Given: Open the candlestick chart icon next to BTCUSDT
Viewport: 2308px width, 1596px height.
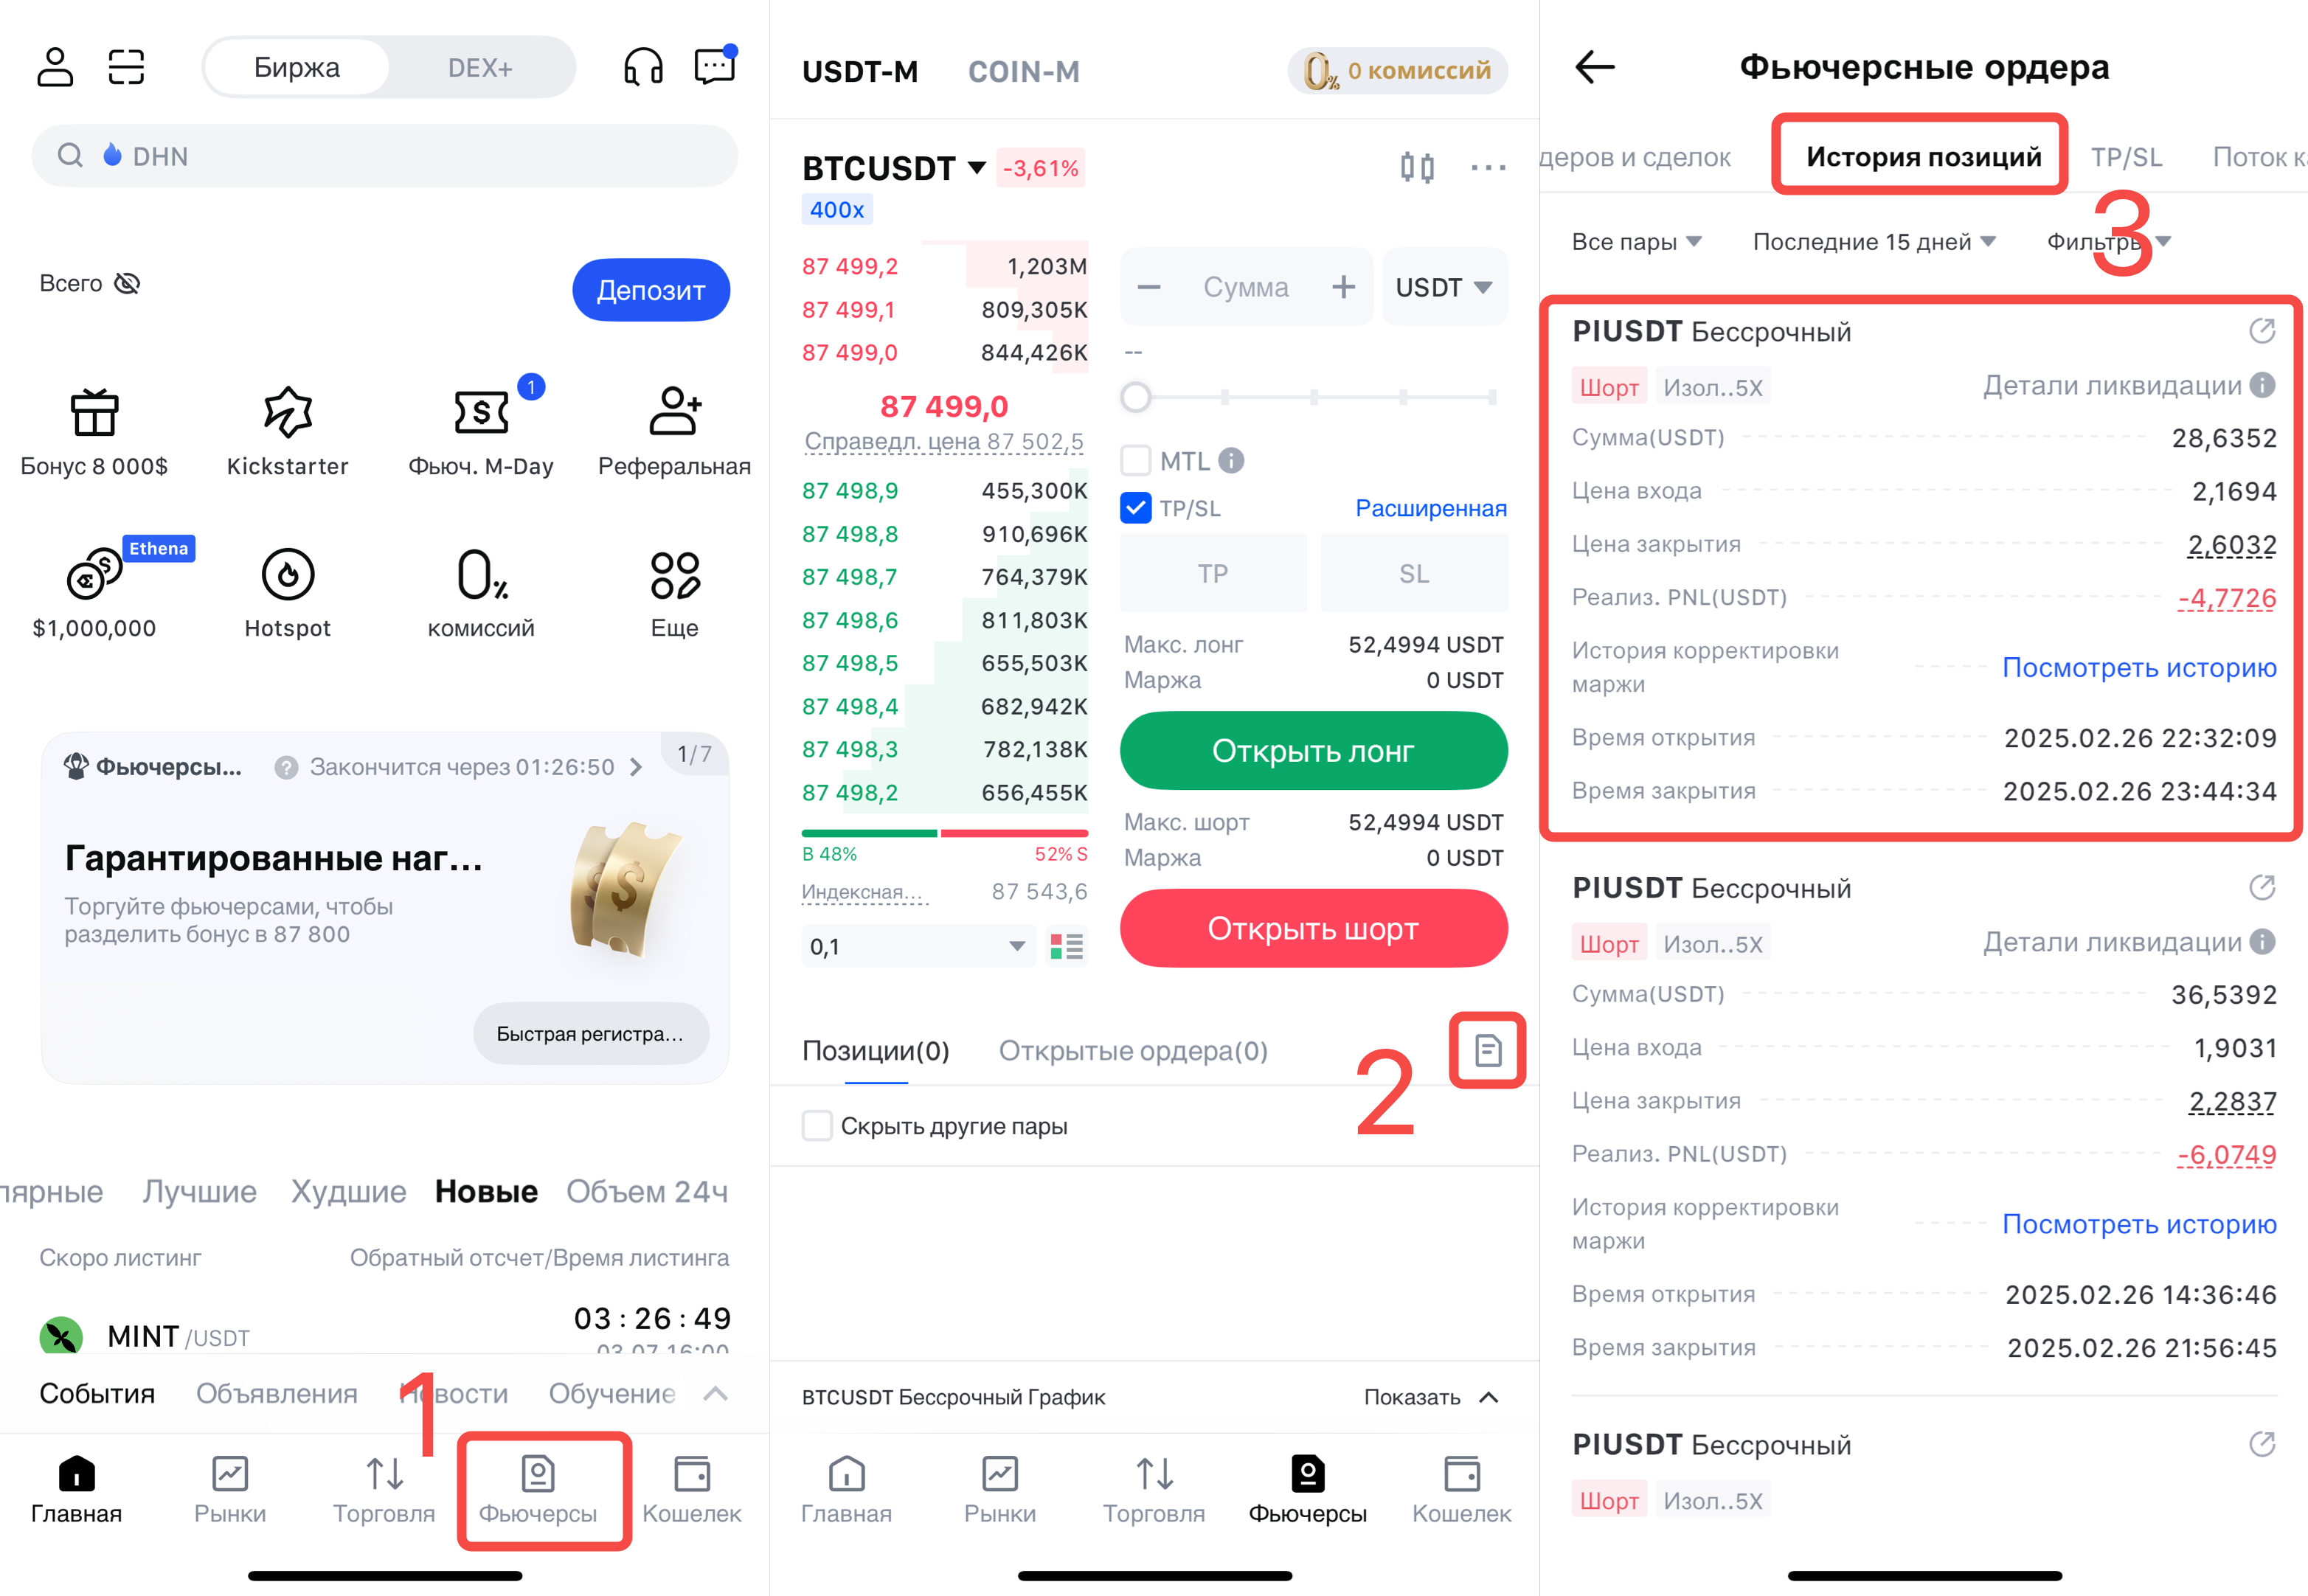Looking at the screenshot, I should tap(1417, 167).
